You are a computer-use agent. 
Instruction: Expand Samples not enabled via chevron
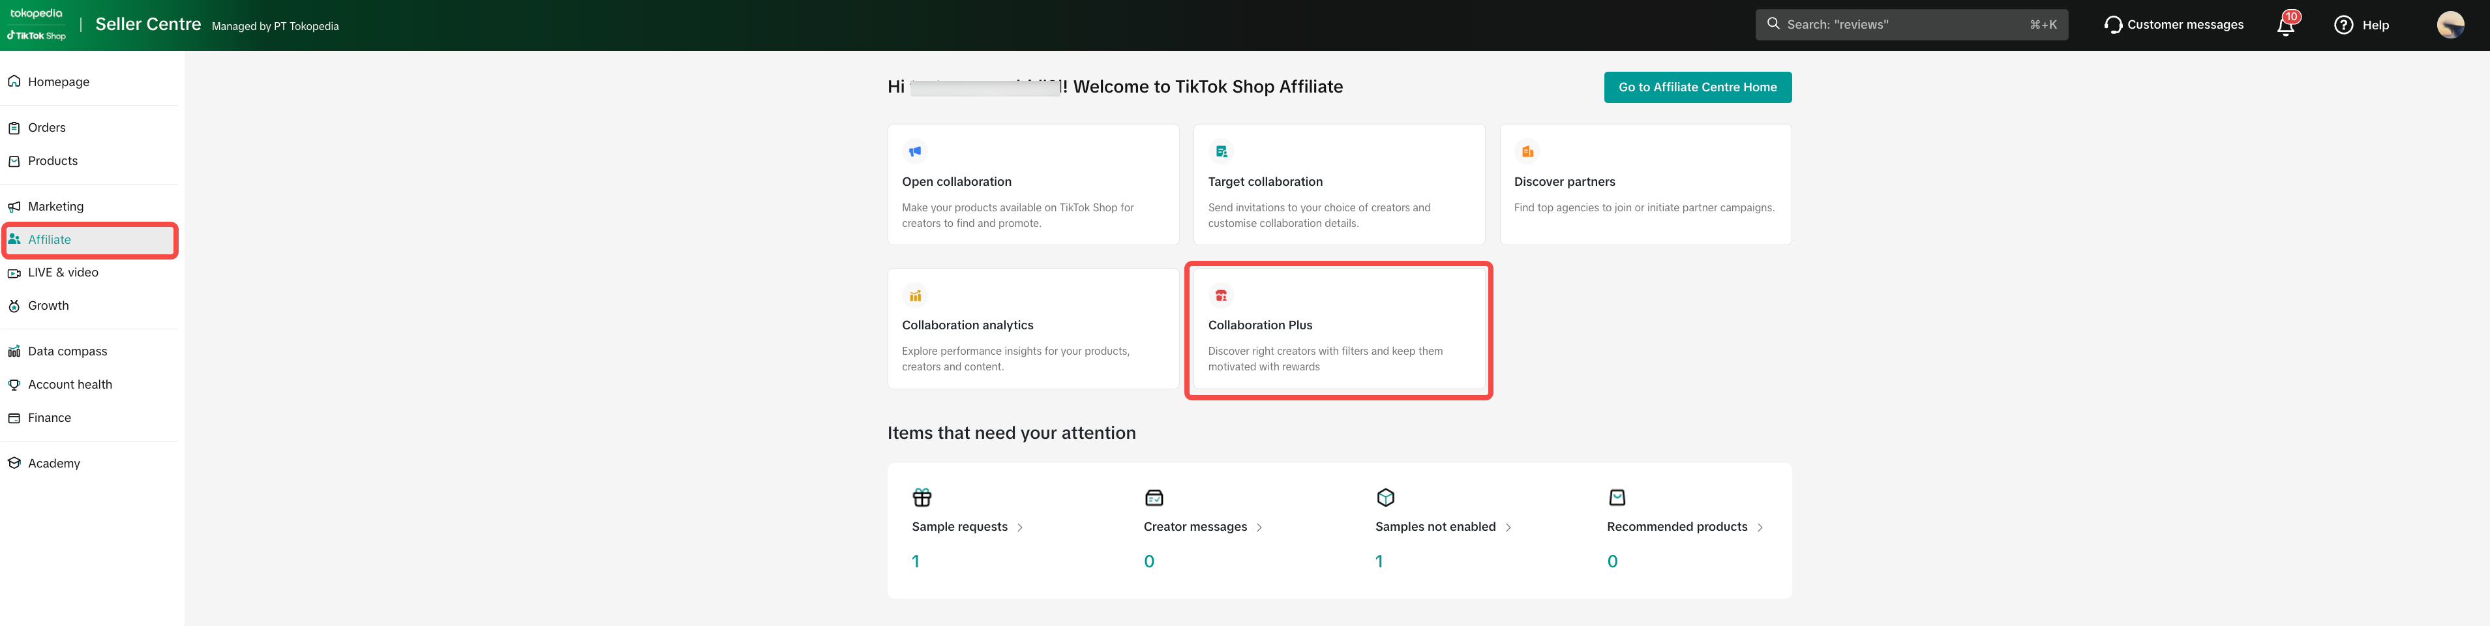[1508, 528]
